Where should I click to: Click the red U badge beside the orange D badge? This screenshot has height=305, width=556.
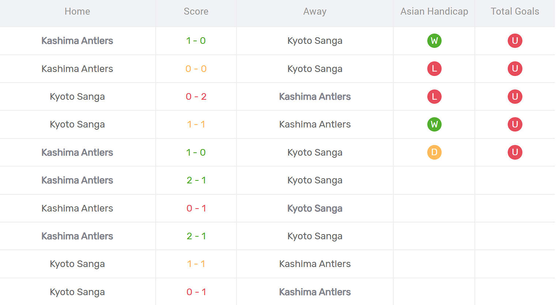(515, 152)
